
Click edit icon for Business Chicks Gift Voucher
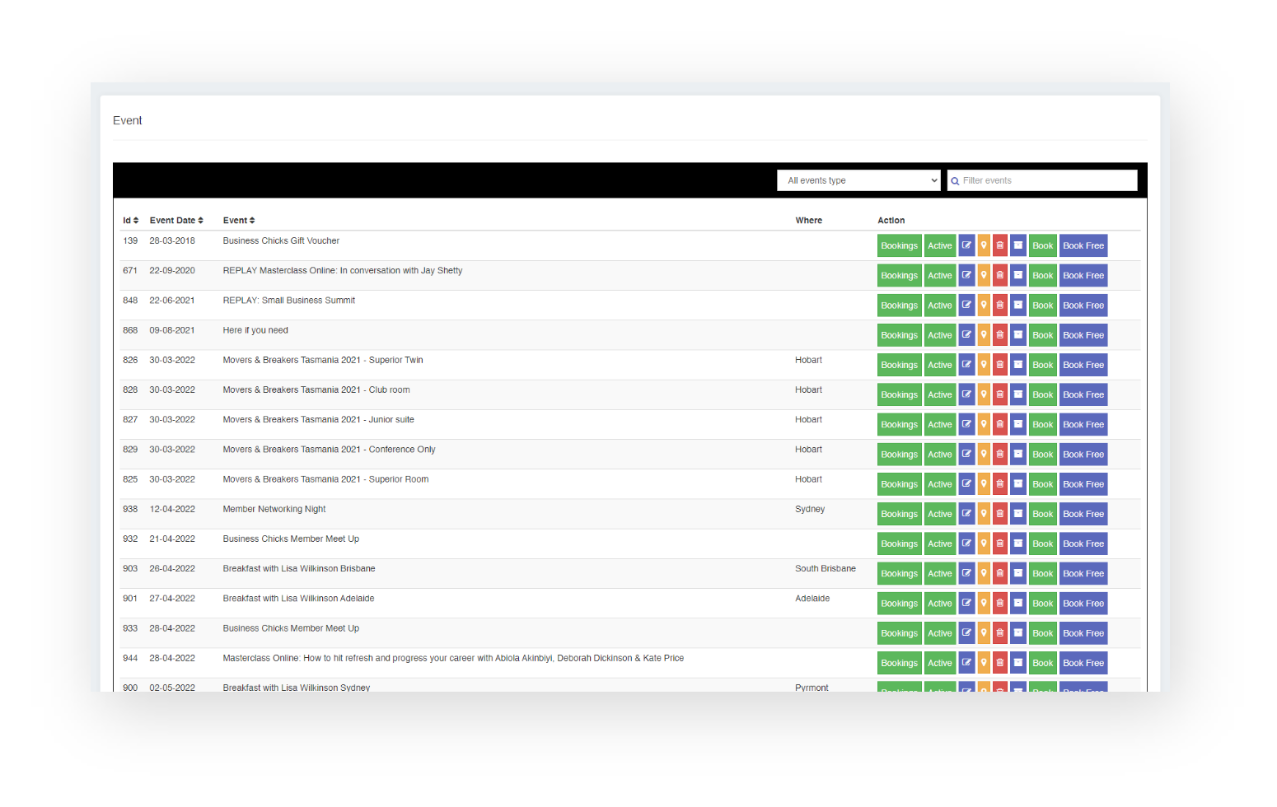pos(966,245)
